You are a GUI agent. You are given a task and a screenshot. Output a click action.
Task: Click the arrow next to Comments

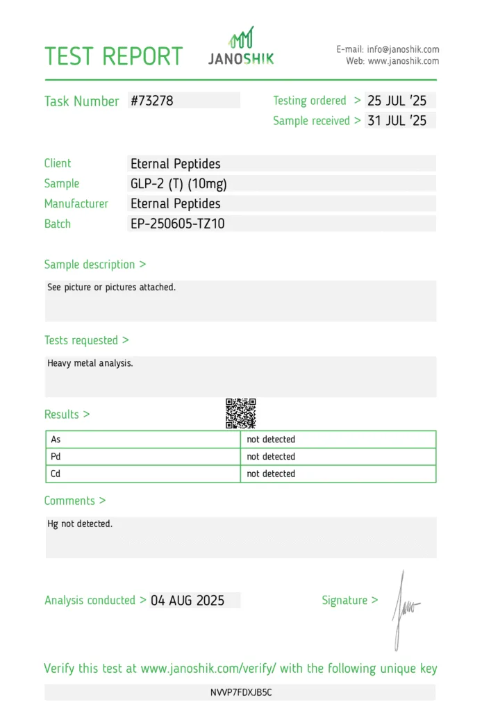[102, 500]
